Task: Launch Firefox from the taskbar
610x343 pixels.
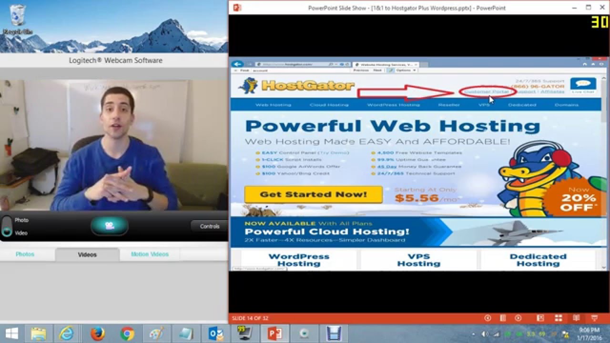Action: pos(97,333)
